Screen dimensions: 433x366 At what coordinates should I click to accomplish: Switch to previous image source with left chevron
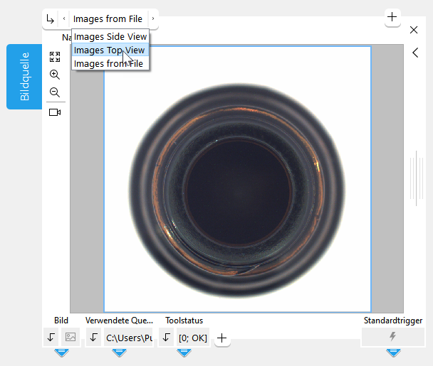coord(64,19)
